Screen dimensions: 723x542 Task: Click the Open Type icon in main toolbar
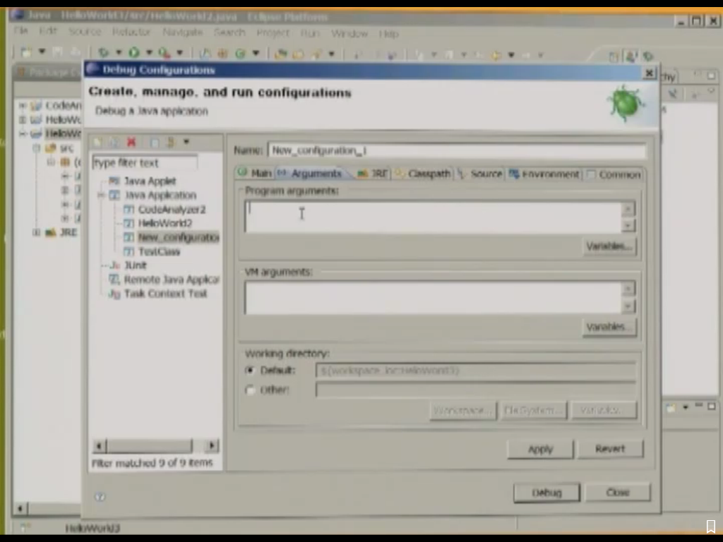[280, 54]
